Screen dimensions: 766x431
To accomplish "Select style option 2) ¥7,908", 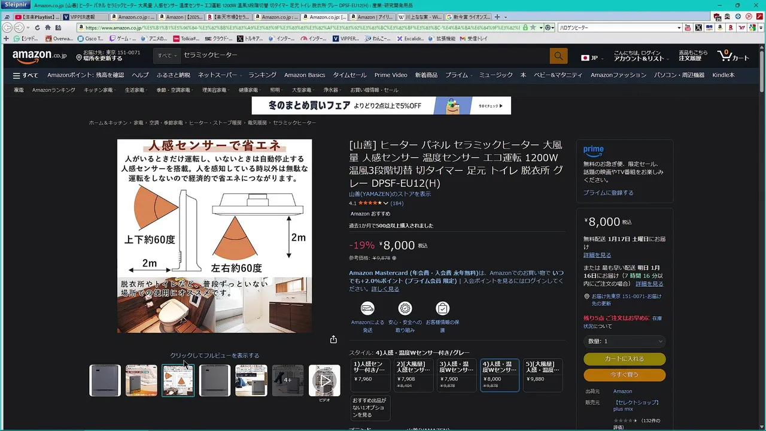I will coord(413,375).
